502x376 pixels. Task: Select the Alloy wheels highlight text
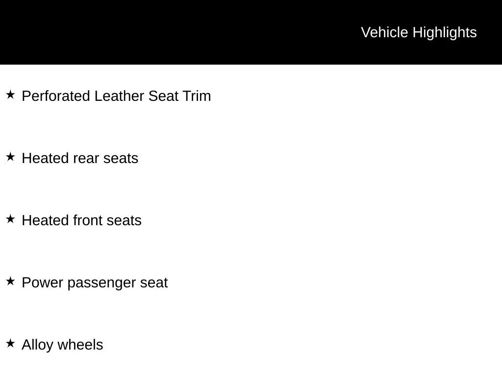coord(62,345)
